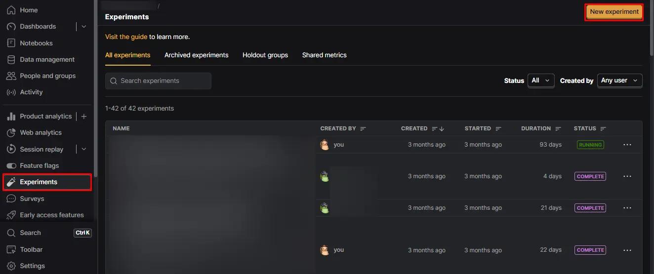The width and height of the screenshot is (654, 274).
Task: Go to People and groups
Action: 47,76
